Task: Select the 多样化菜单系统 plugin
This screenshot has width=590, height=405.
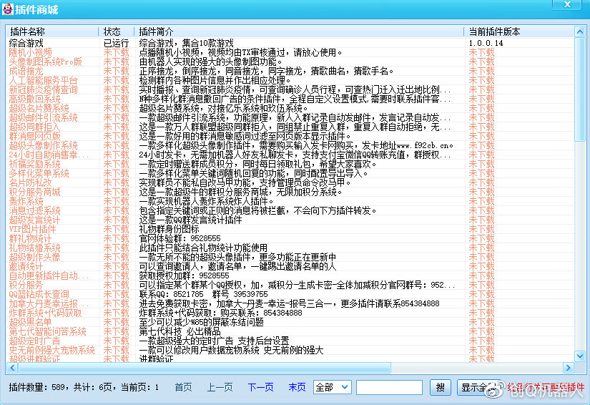Action: (x=39, y=173)
